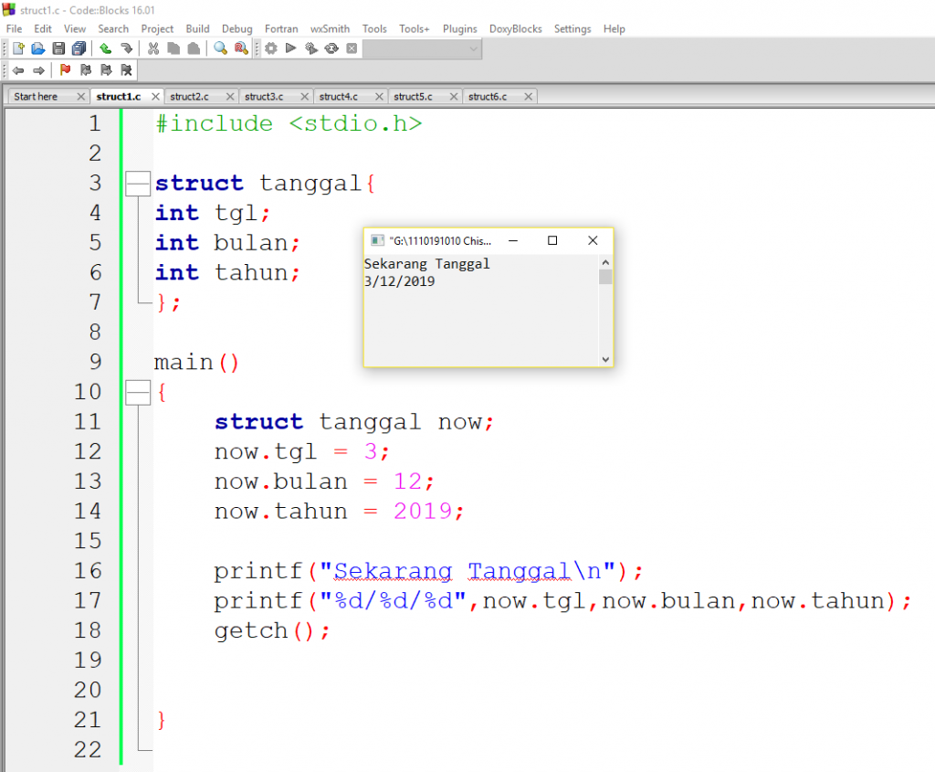Open a file using the folder icon

[38, 48]
